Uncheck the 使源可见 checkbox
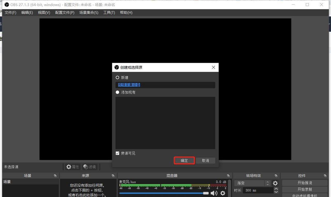The image size is (331, 197). point(117,153)
